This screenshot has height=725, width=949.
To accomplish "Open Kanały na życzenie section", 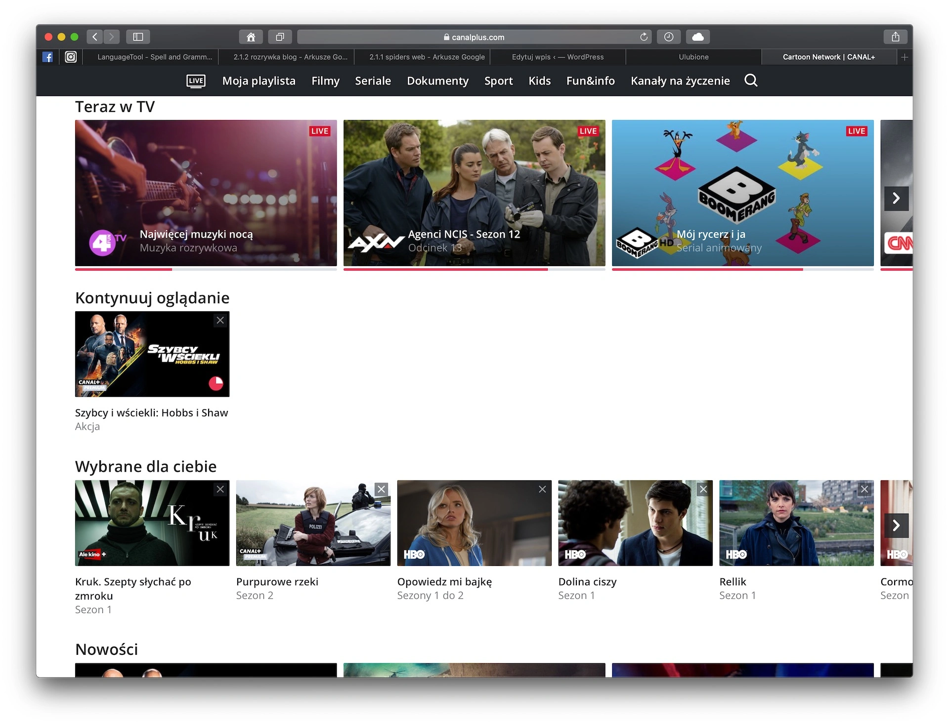I will pyautogui.click(x=680, y=81).
